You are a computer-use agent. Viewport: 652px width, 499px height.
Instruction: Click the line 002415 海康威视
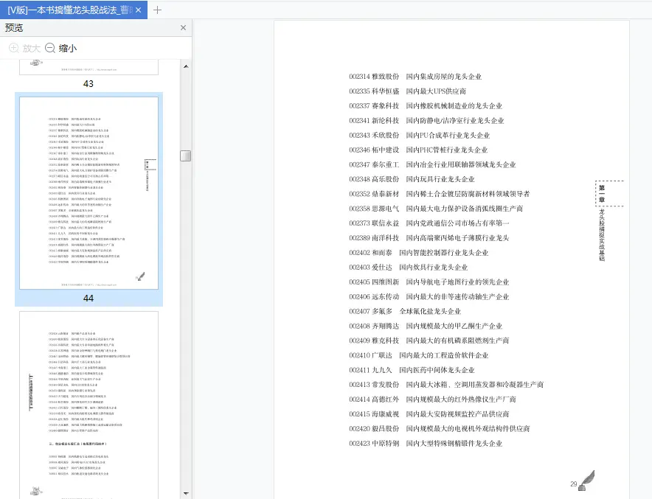(x=429, y=413)
